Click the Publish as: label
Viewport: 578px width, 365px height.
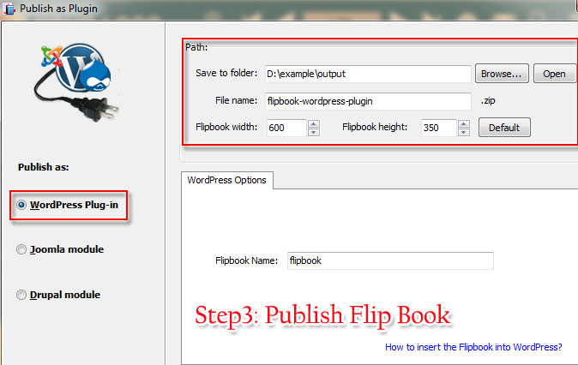(x=44, y=167)
